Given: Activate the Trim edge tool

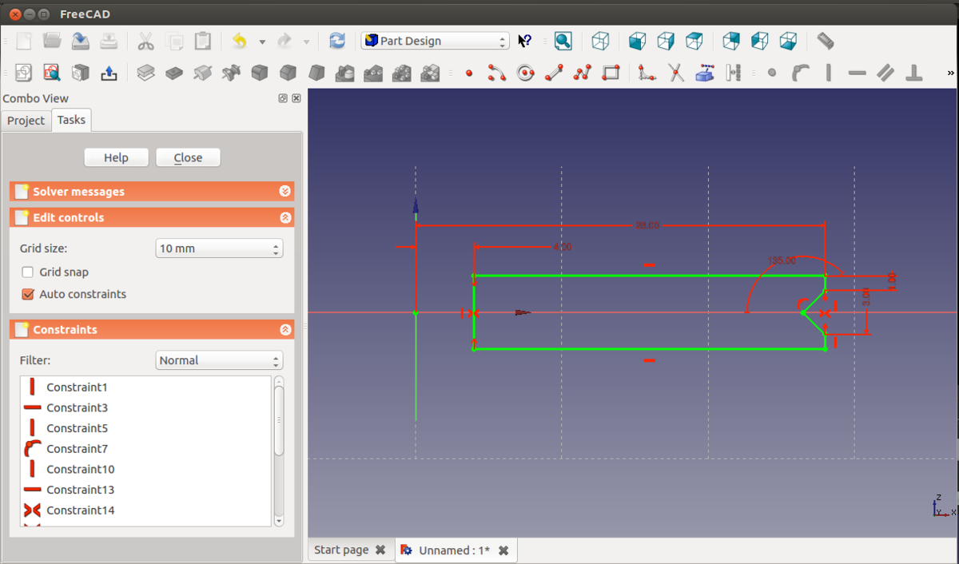Looking at the screenshot, I should [676, 73].
